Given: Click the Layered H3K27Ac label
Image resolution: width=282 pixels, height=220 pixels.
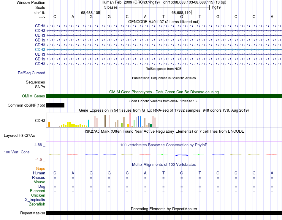Looking at the screenshot, I should pyautogui.click(x=19, y=136).
